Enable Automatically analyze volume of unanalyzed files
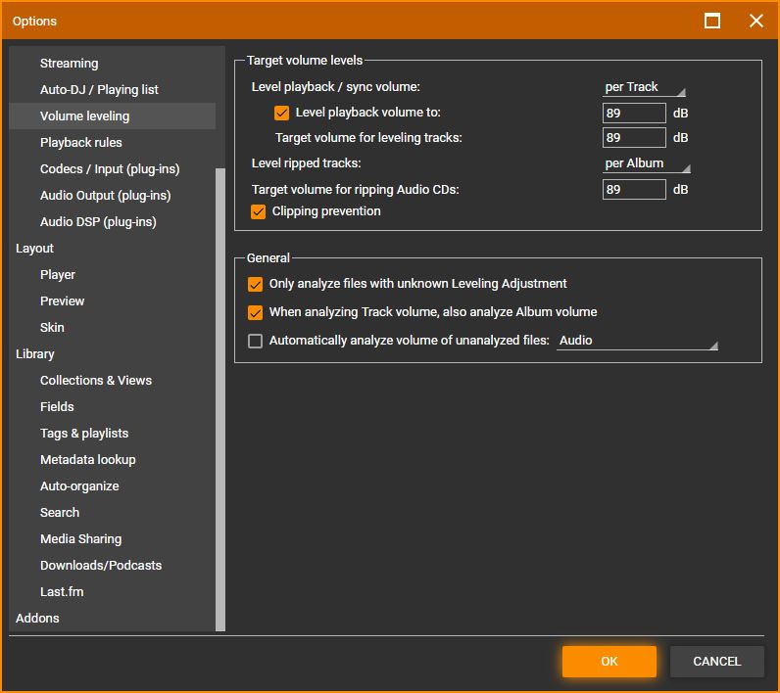Screen dimensions: 780x693 click(256, 341)
